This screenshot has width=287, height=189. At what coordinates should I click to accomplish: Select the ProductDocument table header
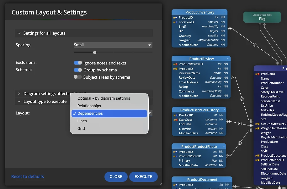tap(202, 180)
